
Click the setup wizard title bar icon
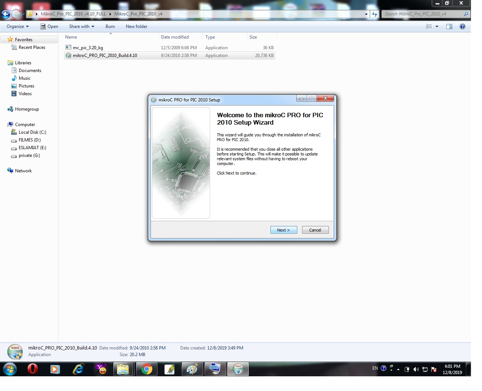tap(154, 100)
